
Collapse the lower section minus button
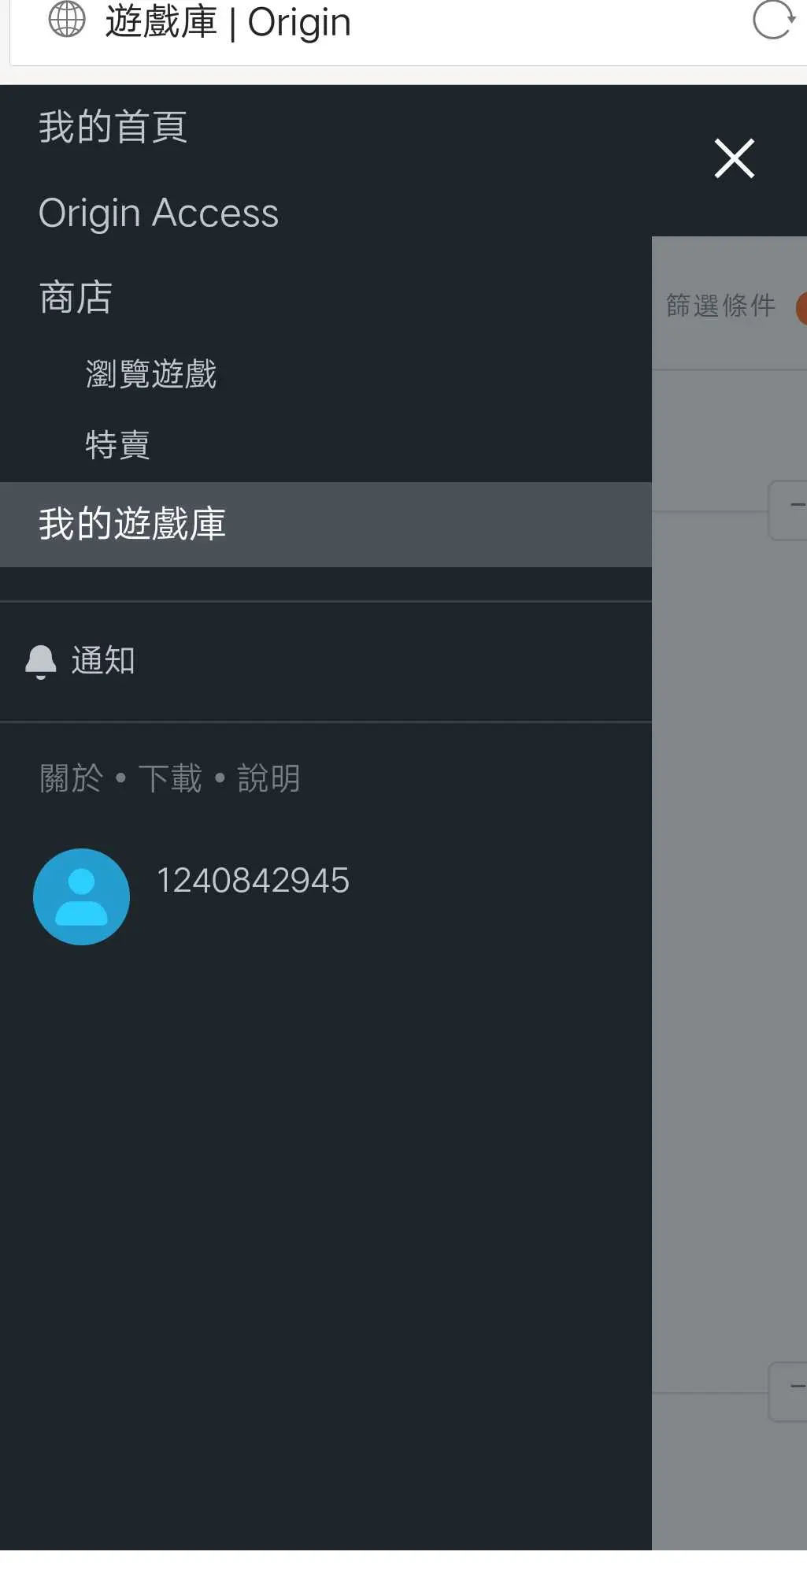tap(788, 1392)
